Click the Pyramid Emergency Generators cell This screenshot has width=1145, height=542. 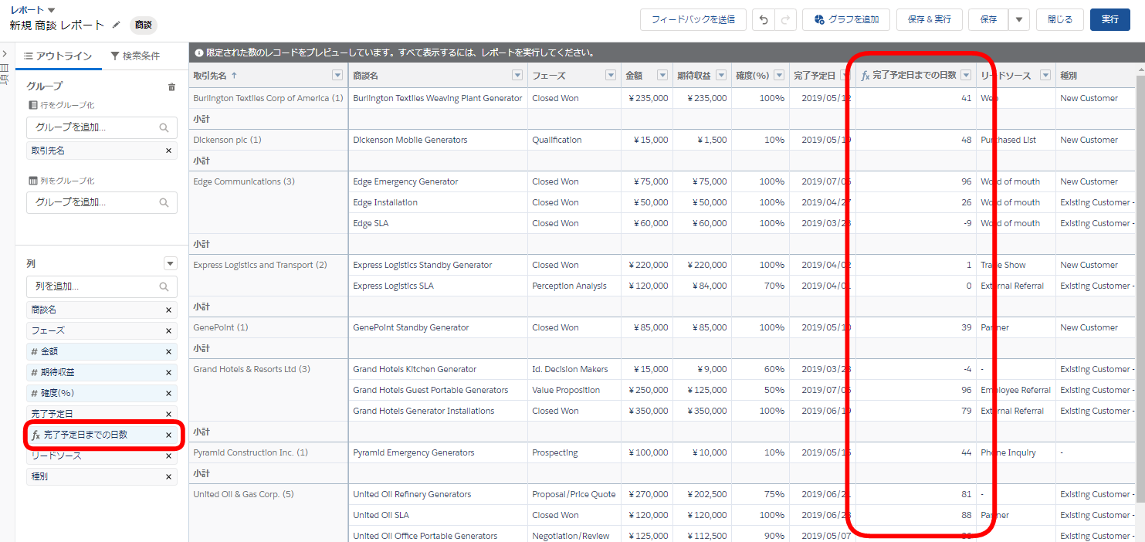click(438, 452)
